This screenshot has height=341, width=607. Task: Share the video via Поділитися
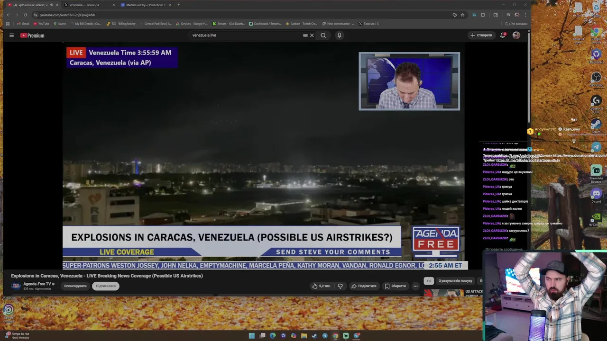tap(364, 286)
